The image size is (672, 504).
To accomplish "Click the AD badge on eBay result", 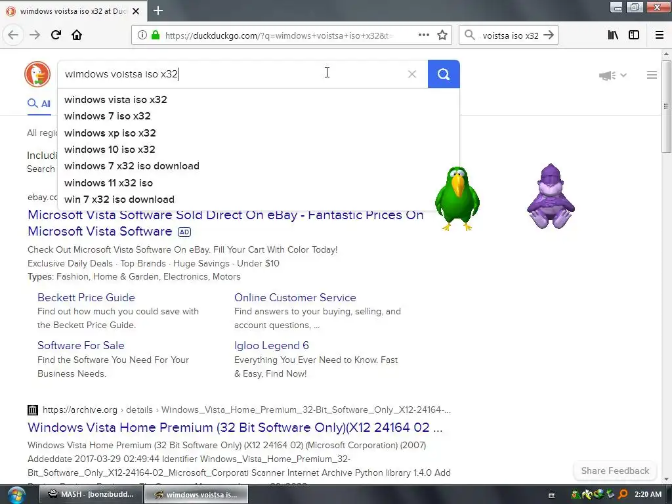I will 184,232.
